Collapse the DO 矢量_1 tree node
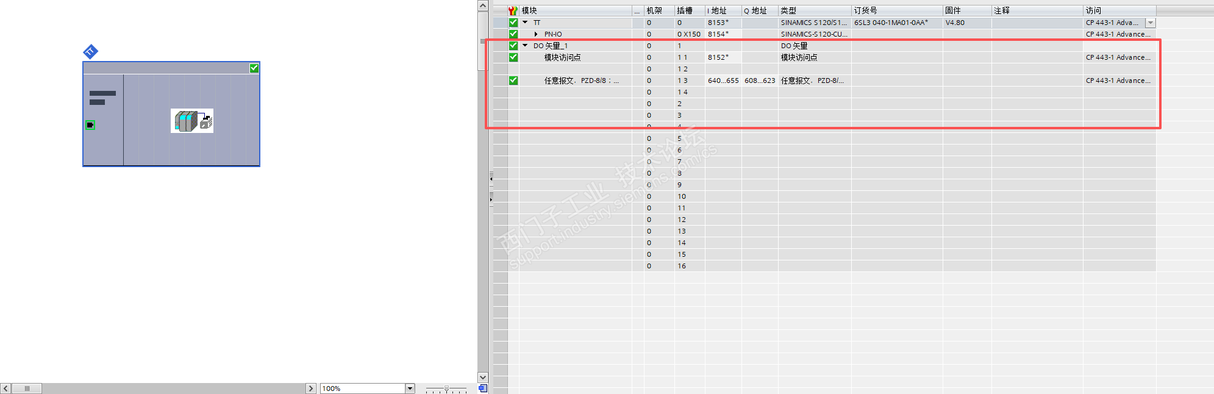1214x394 pixels. pyautogui.click(x=525, y=46)
